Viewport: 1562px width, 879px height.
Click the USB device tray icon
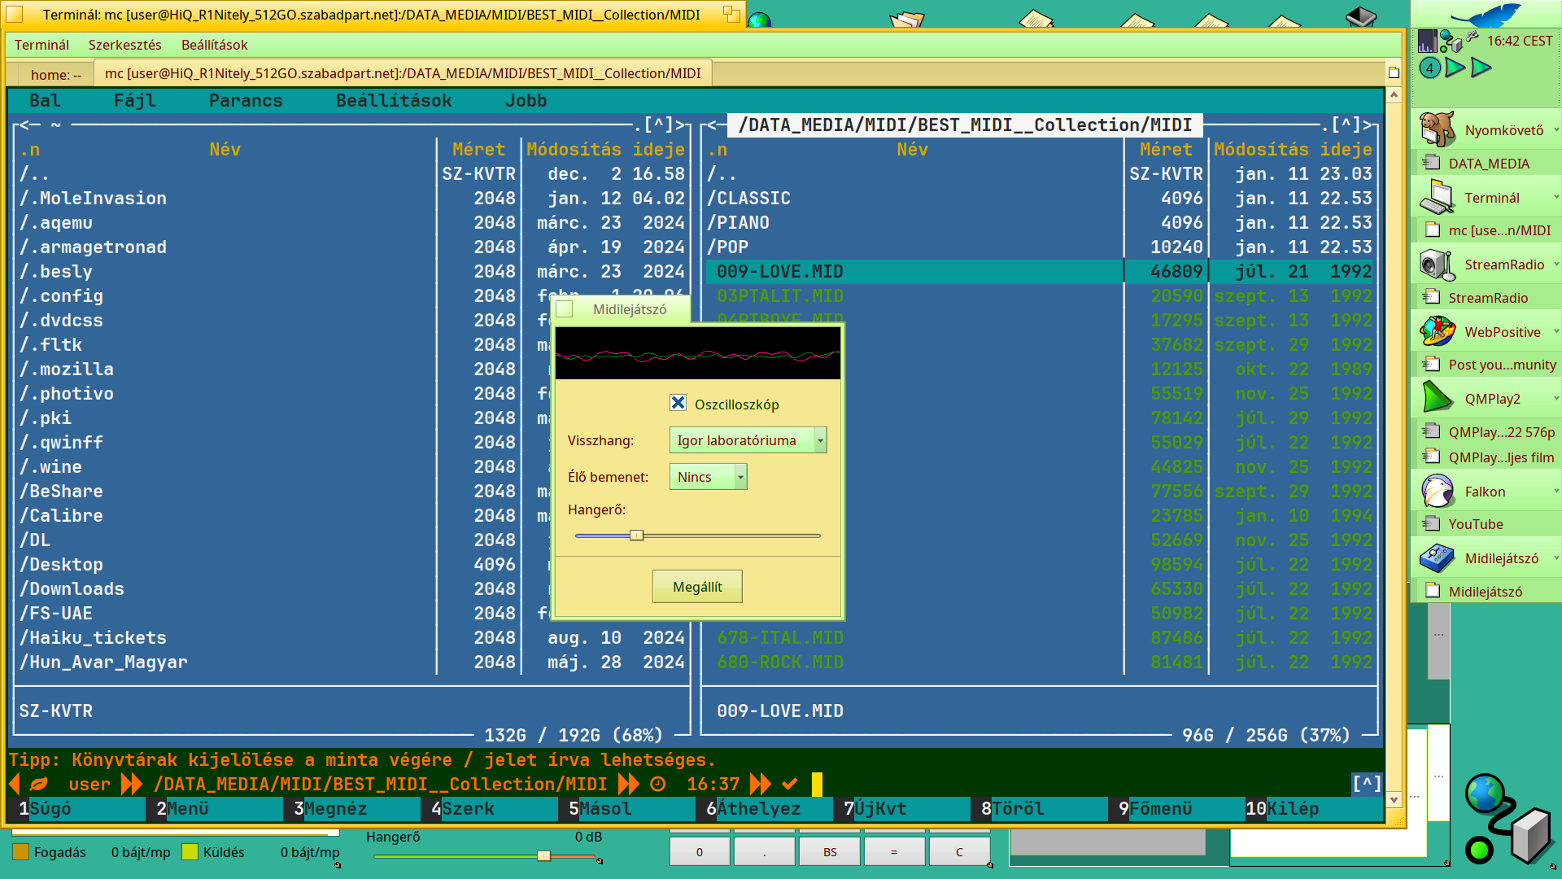coord(1473,37)
